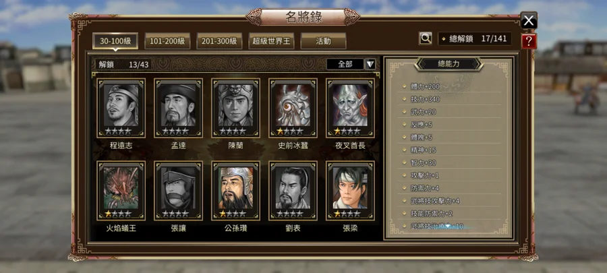The height and width of the screenshot is (273, 607).
Task: Open the 夜叉酋長 portrait card
Action: tap(350, 109)
